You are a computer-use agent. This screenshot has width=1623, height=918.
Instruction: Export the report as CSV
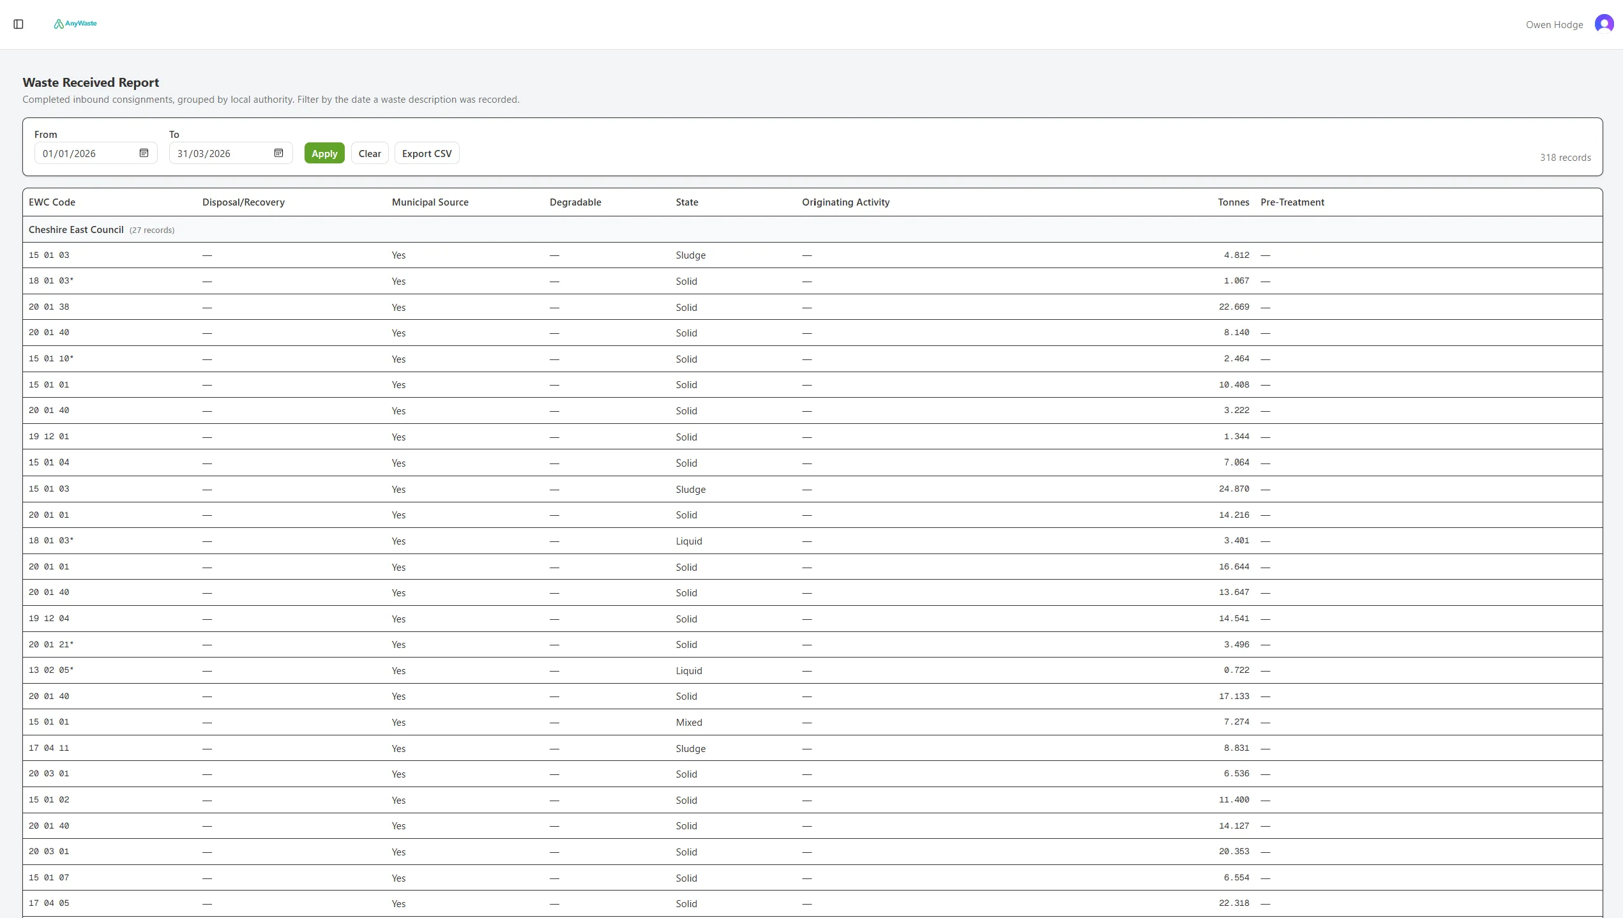coord(427,153)
